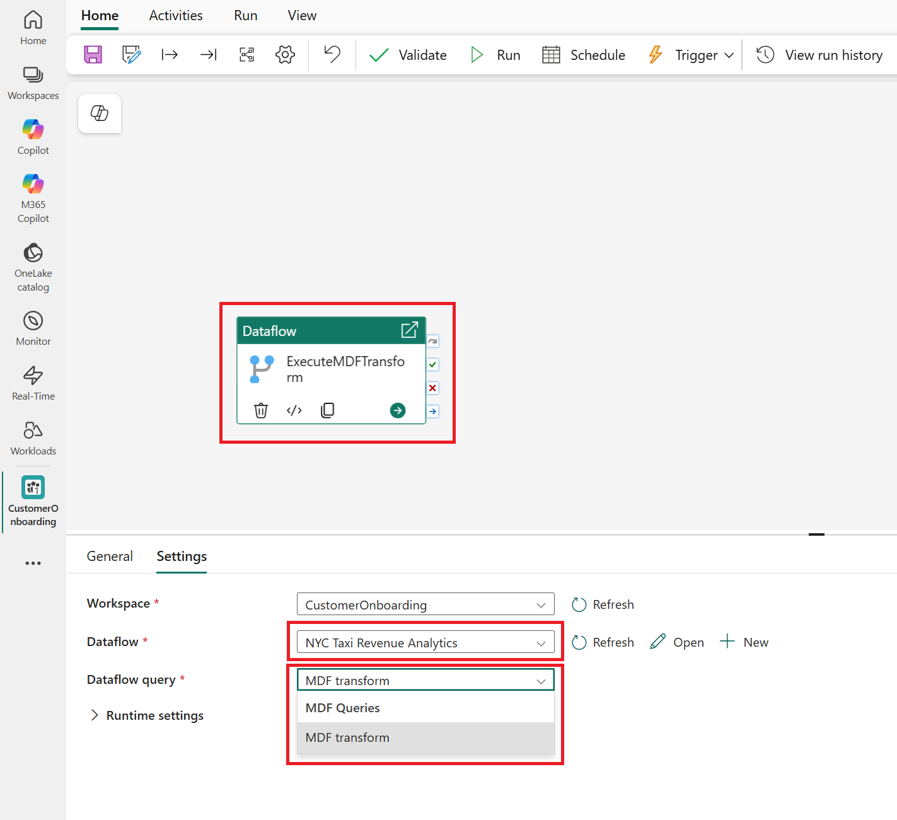This screenshot has width=897, height=820.
Task: Delete the ExecuteMDFTransform activity
Action: pos(261,410)
